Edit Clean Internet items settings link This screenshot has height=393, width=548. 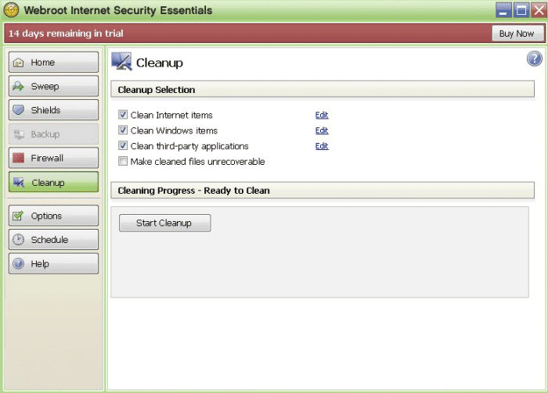pos(322,115)
